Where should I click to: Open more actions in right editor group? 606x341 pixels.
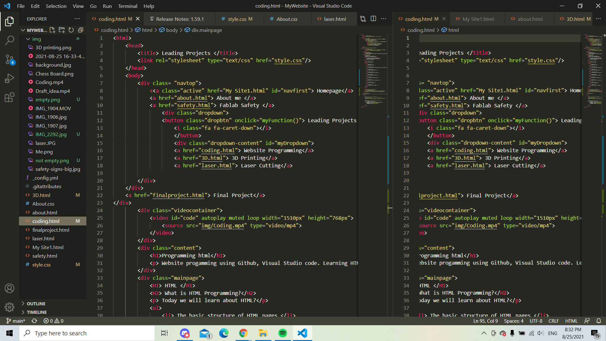tap(598, 19)
